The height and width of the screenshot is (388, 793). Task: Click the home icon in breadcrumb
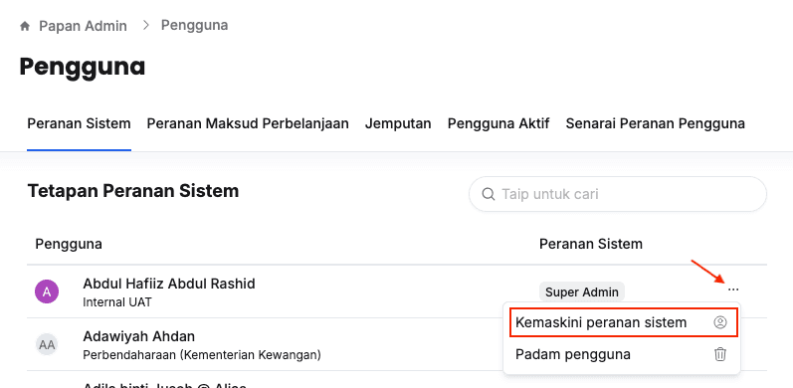pos(25,26)
